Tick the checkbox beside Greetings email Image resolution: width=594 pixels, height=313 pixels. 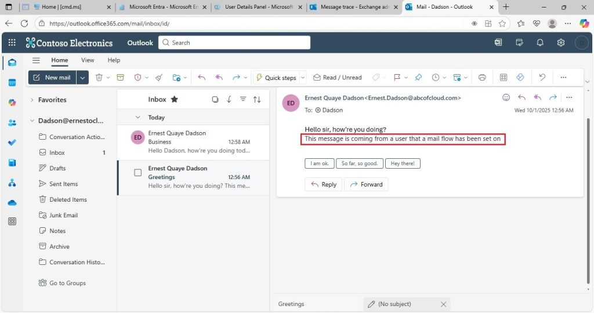[x=138, y=173]
